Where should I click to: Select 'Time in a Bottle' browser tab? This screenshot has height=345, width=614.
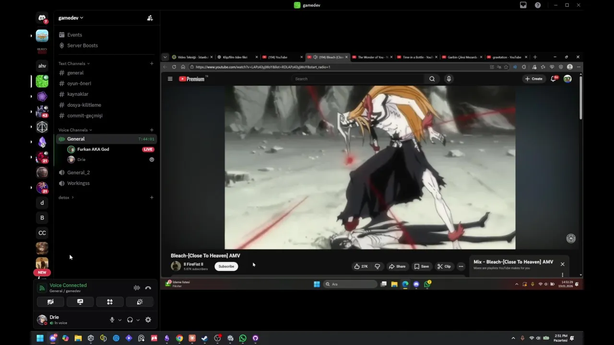click(417, 57)
